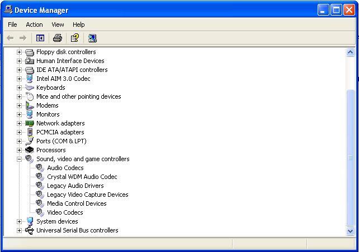Click the speaker icon beside Crystal WDM Audio Codec
Viewport: 359px width, 252px height.
40,177
